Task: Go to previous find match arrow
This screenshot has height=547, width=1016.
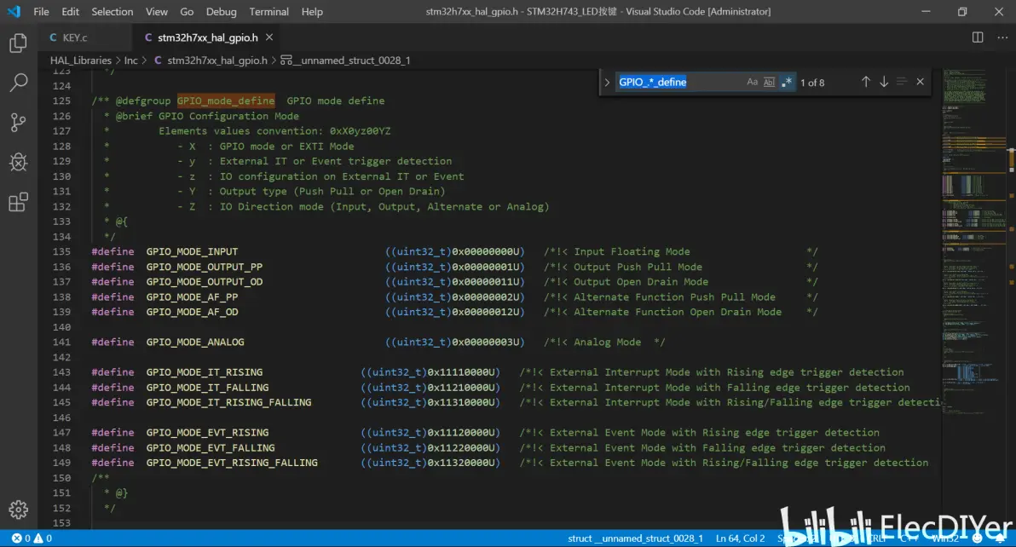Action: (x=865, y=82)
